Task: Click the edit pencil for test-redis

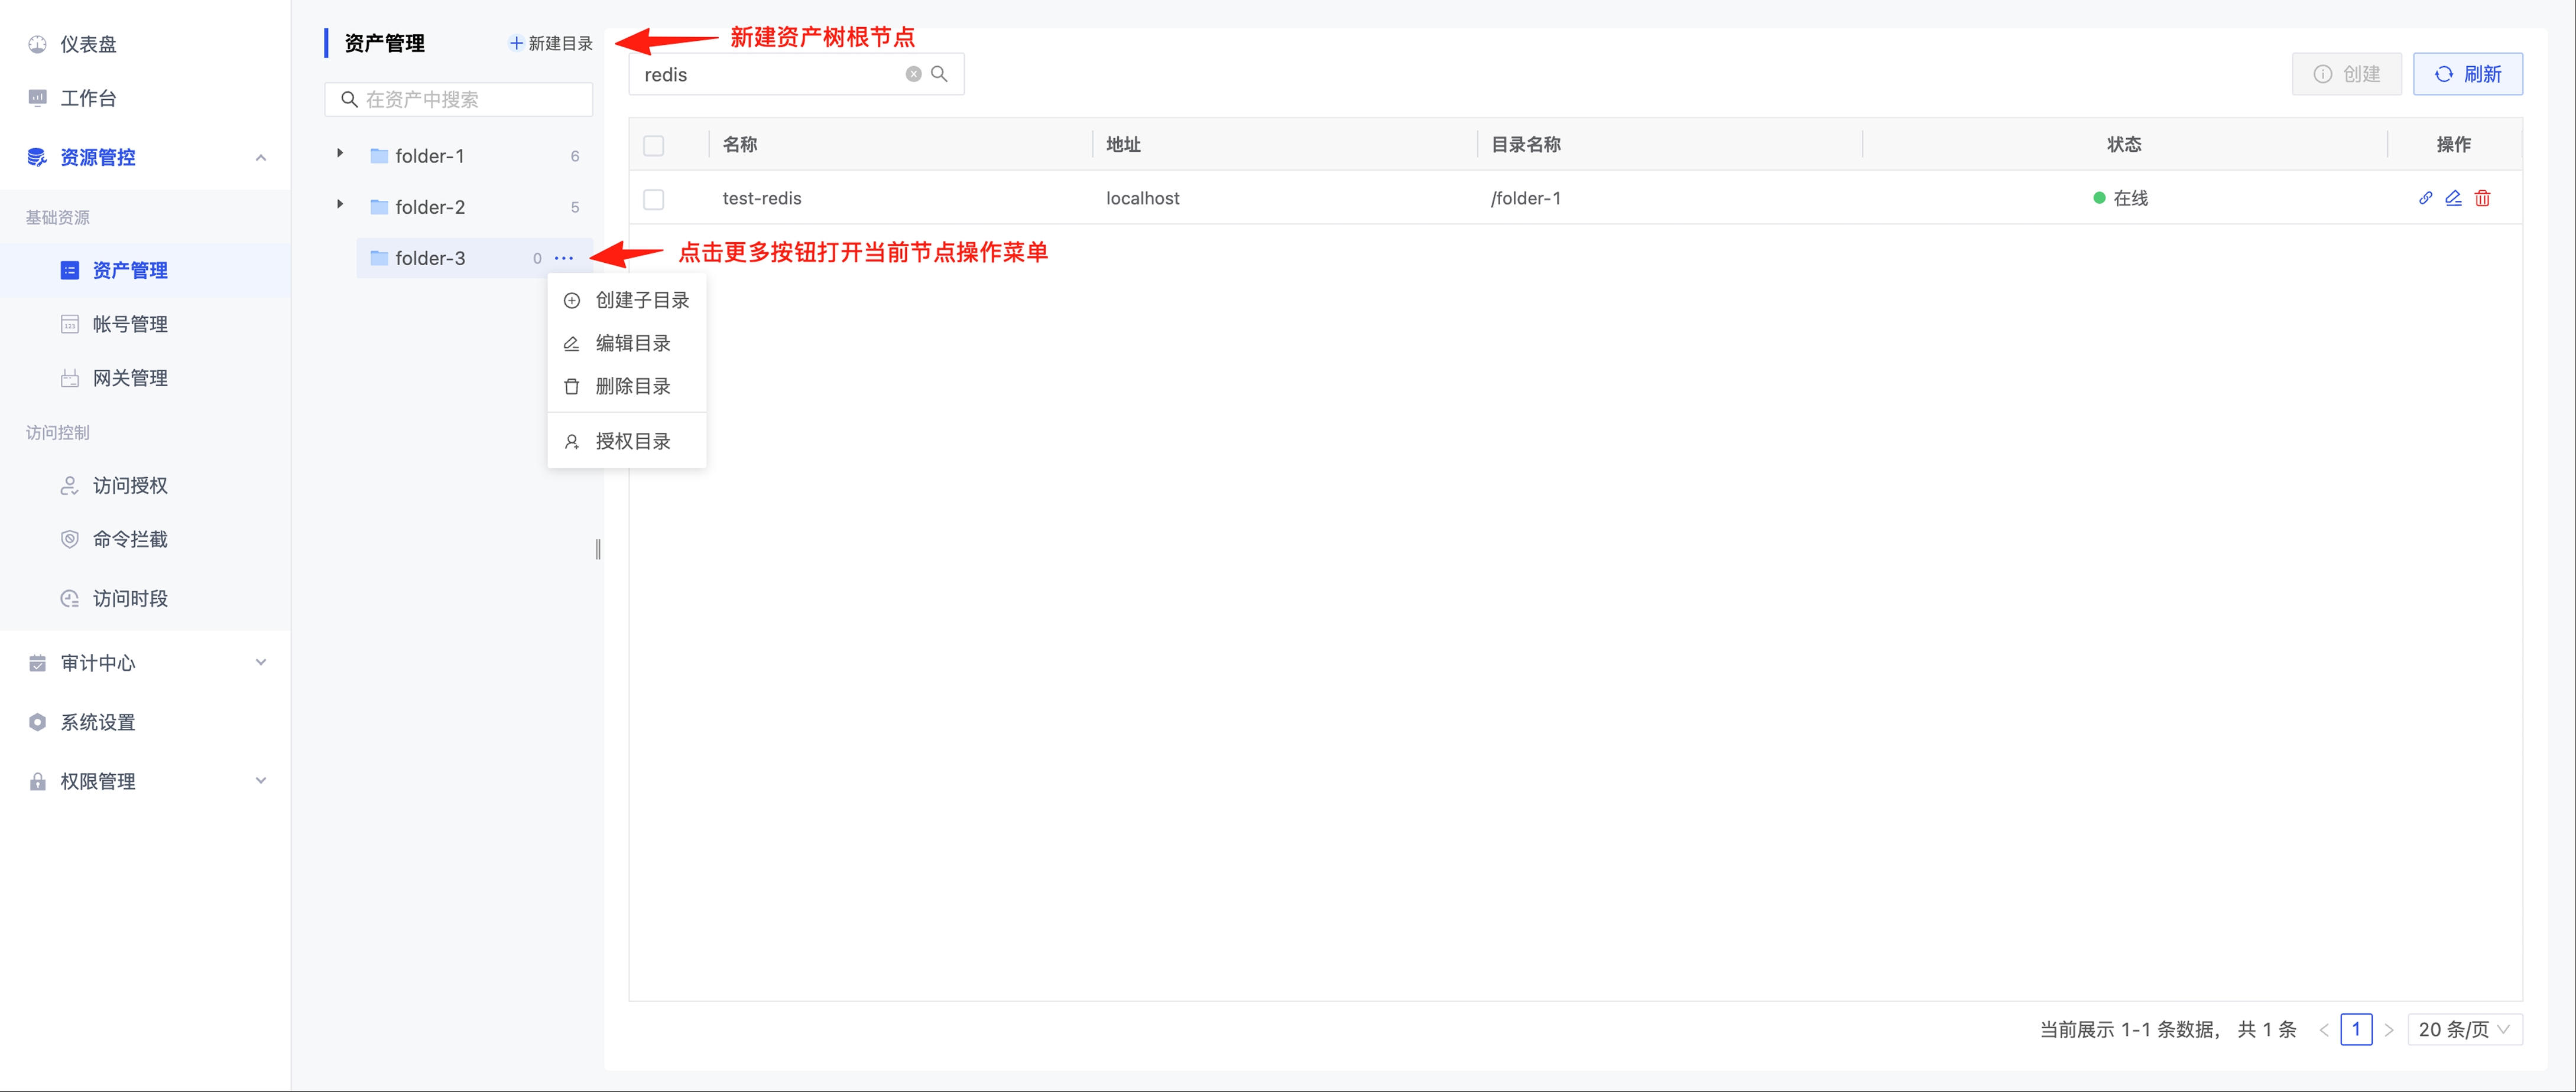Action: click(2453, 198)
